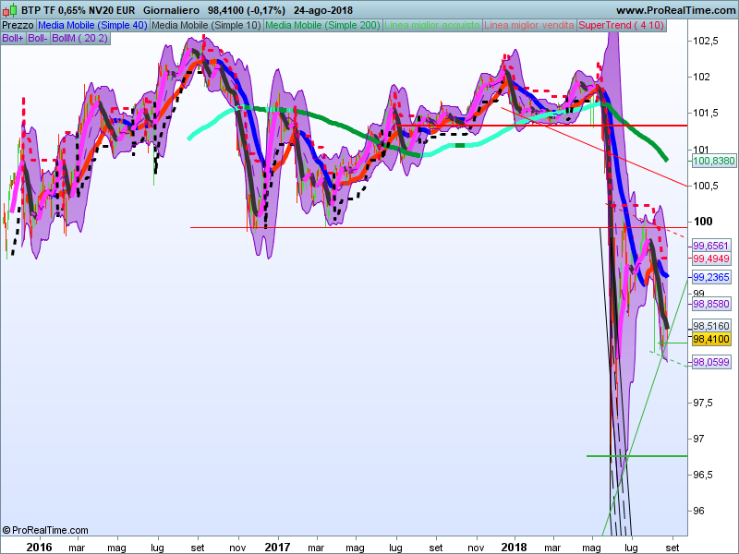Click the purple 98,0599 price tag
The width and height of the screenshot is (739, 554).
click(711, 362)
